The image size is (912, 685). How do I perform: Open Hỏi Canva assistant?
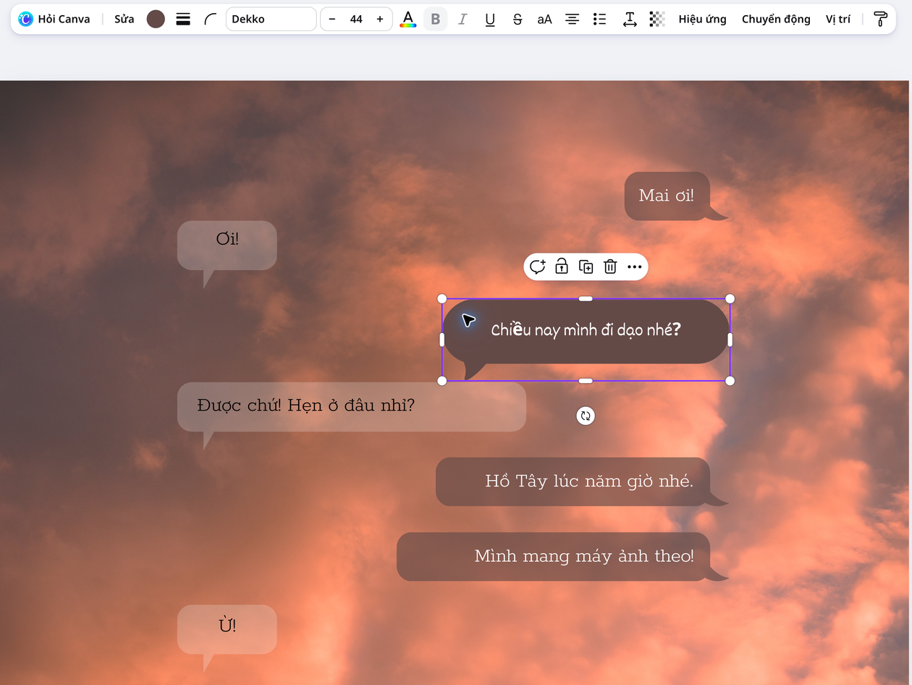click(54, 19)
